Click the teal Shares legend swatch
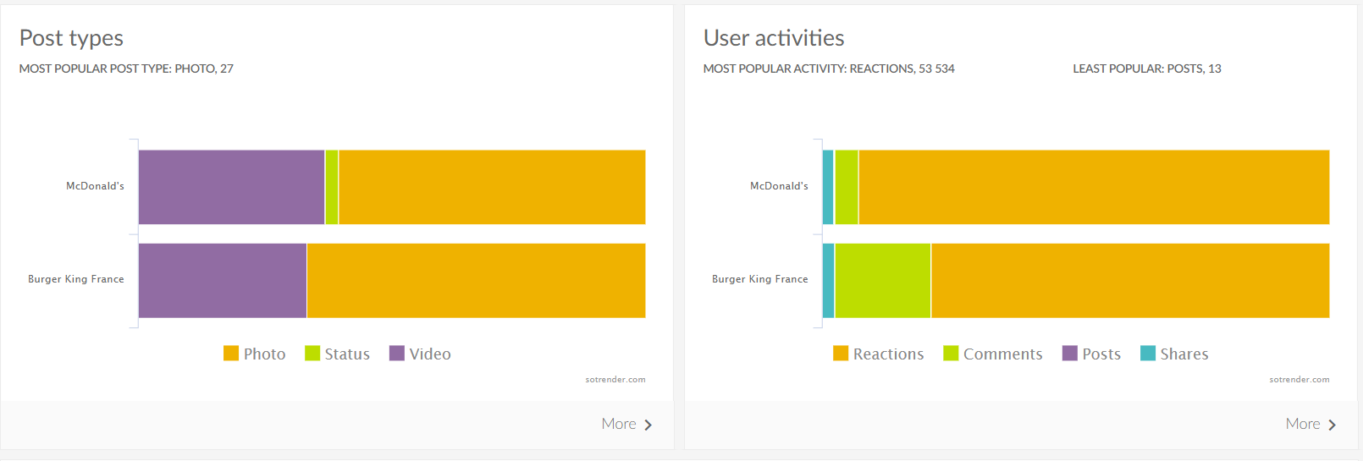Viewport: 1363px width, 461px height. [1147, 353]
